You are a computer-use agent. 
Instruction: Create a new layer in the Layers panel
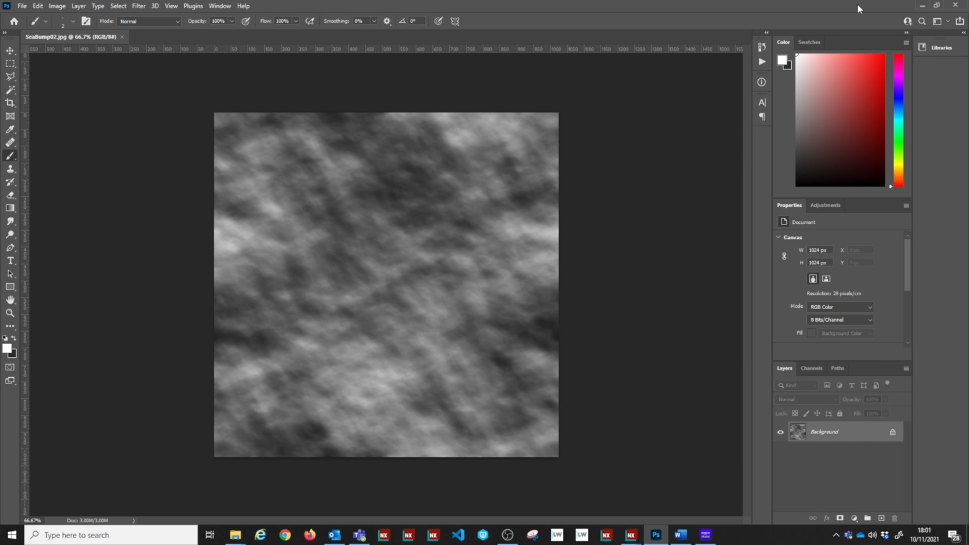[881, 518]
